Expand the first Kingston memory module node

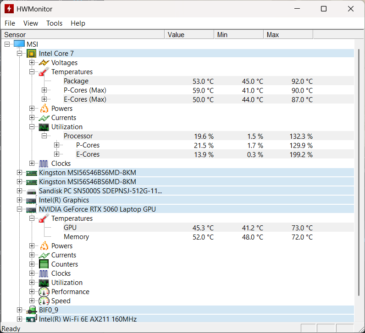tap(19, 173)
